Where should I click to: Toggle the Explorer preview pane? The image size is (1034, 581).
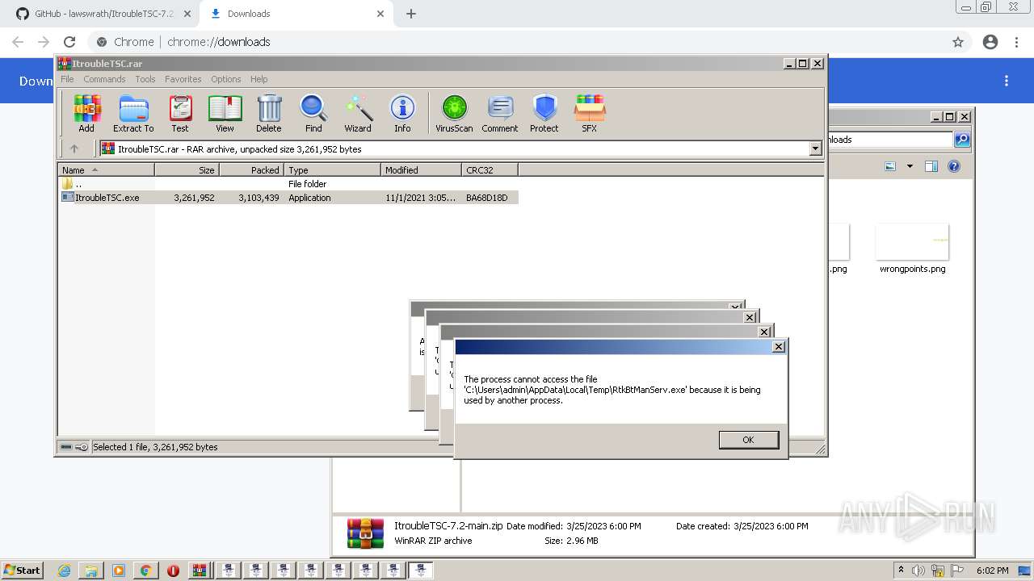click(x=931, y=166)
